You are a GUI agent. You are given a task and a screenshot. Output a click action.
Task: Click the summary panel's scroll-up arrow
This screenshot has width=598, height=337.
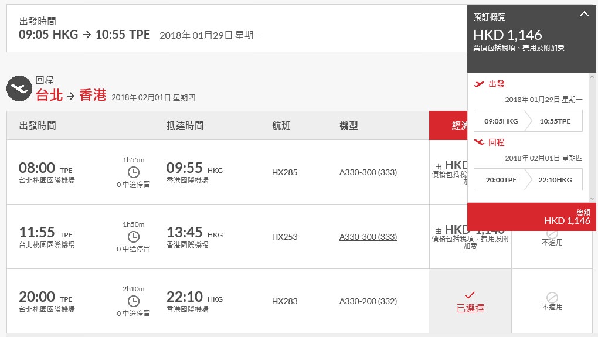[592, 77]
